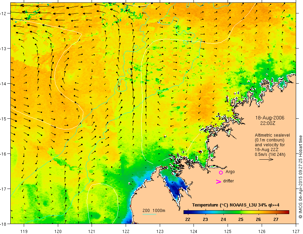Click the Temperature NOAA15_L3U colorbar title
This screenshot has width=303, height=234.
click(x=236, y=205)
